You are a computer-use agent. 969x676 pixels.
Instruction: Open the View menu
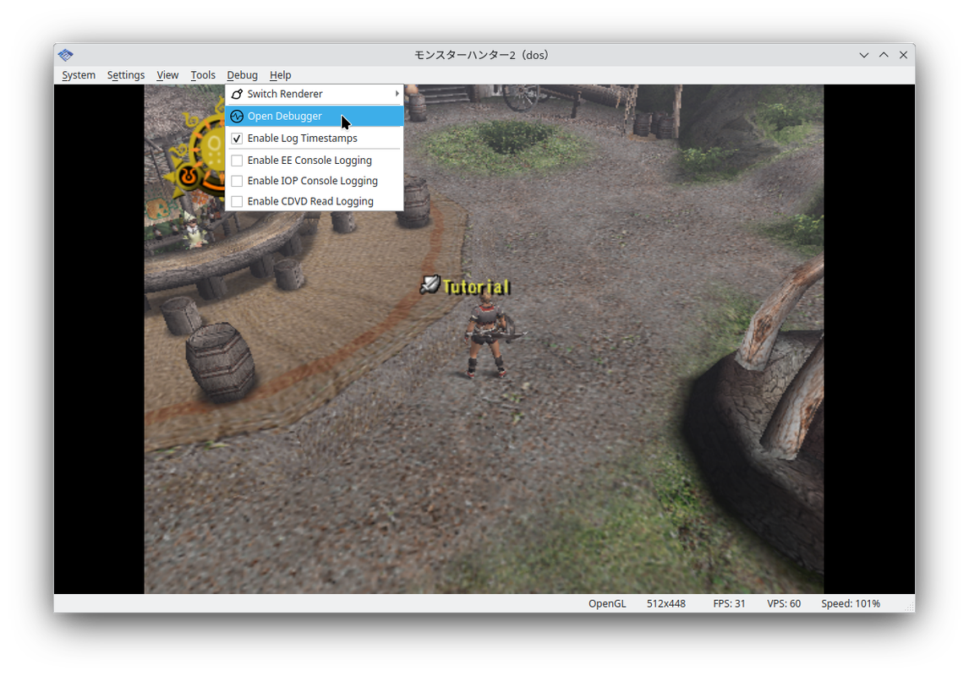point(167,74)
